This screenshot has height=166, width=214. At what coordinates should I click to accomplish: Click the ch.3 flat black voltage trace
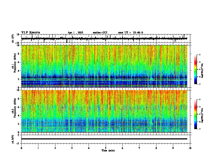pyautogui.click(x=104, y=139)
